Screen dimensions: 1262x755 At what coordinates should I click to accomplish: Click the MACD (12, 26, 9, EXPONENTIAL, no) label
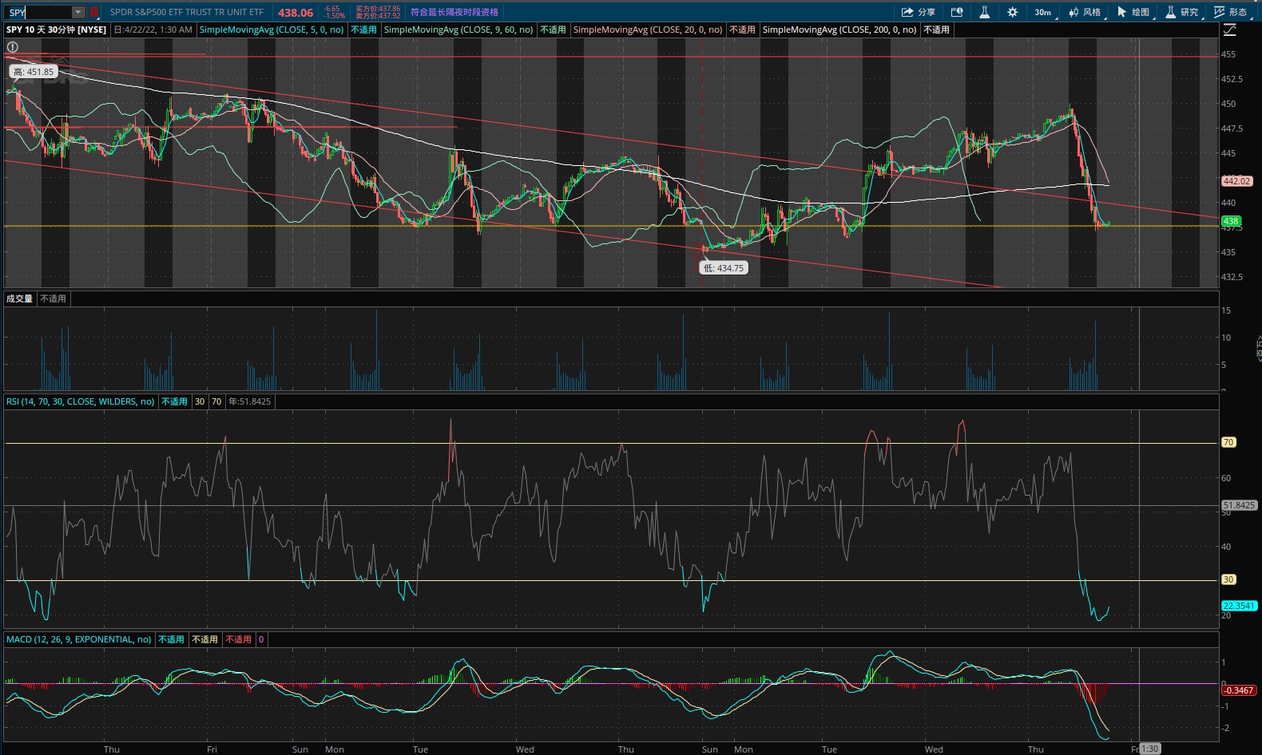[x=79, y=639]
